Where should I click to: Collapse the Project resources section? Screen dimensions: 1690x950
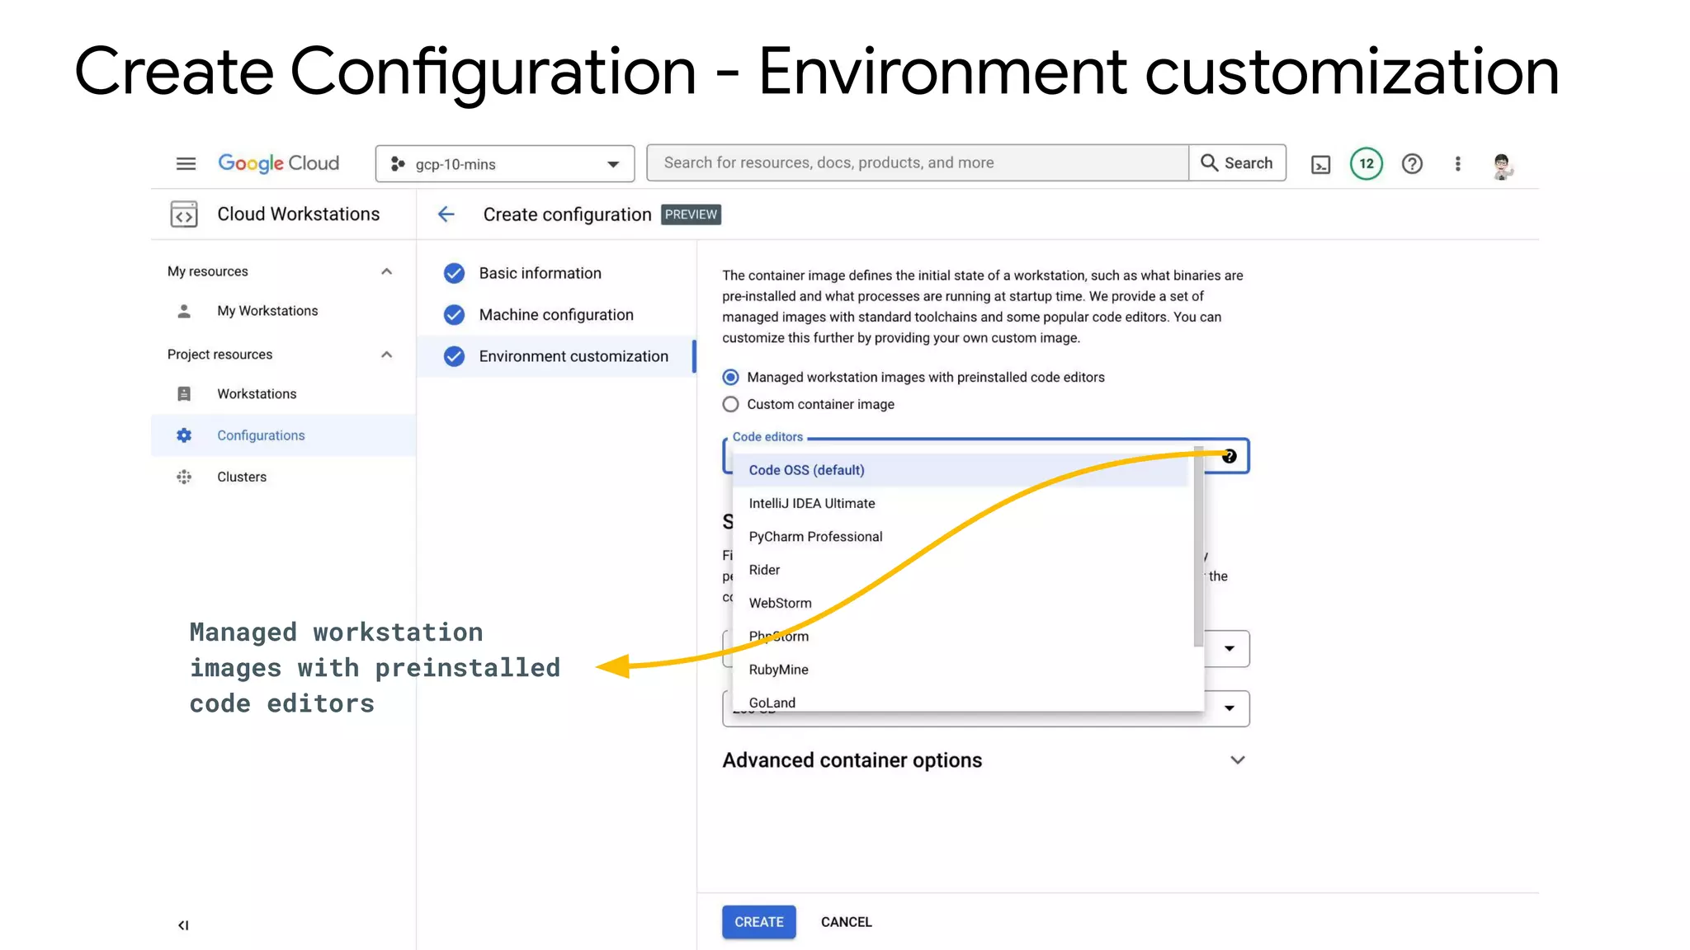386,355
